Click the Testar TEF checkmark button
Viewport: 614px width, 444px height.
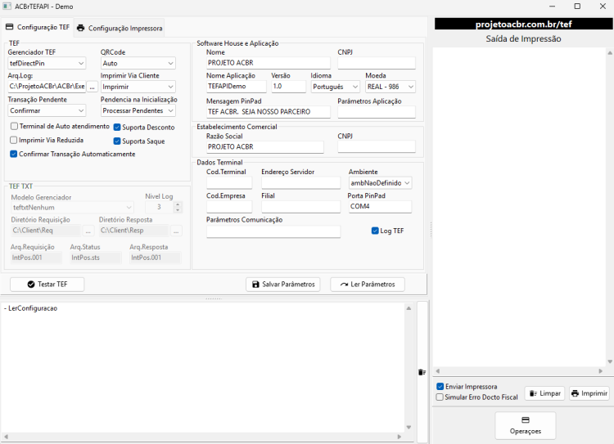[47, 285]
